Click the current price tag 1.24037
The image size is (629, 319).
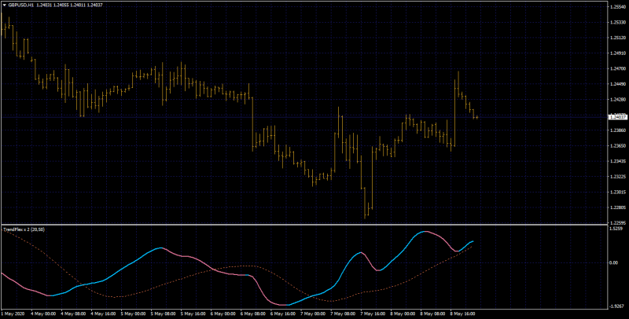tap(618, 117)
